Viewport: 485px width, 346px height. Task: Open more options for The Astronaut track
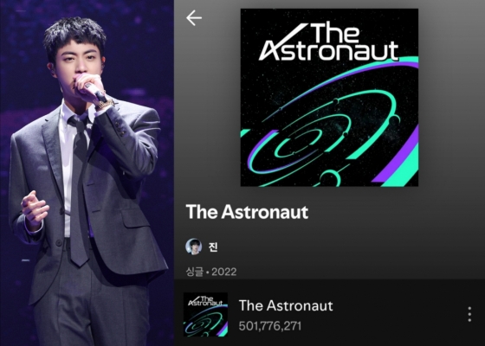[x=469, y=314]
